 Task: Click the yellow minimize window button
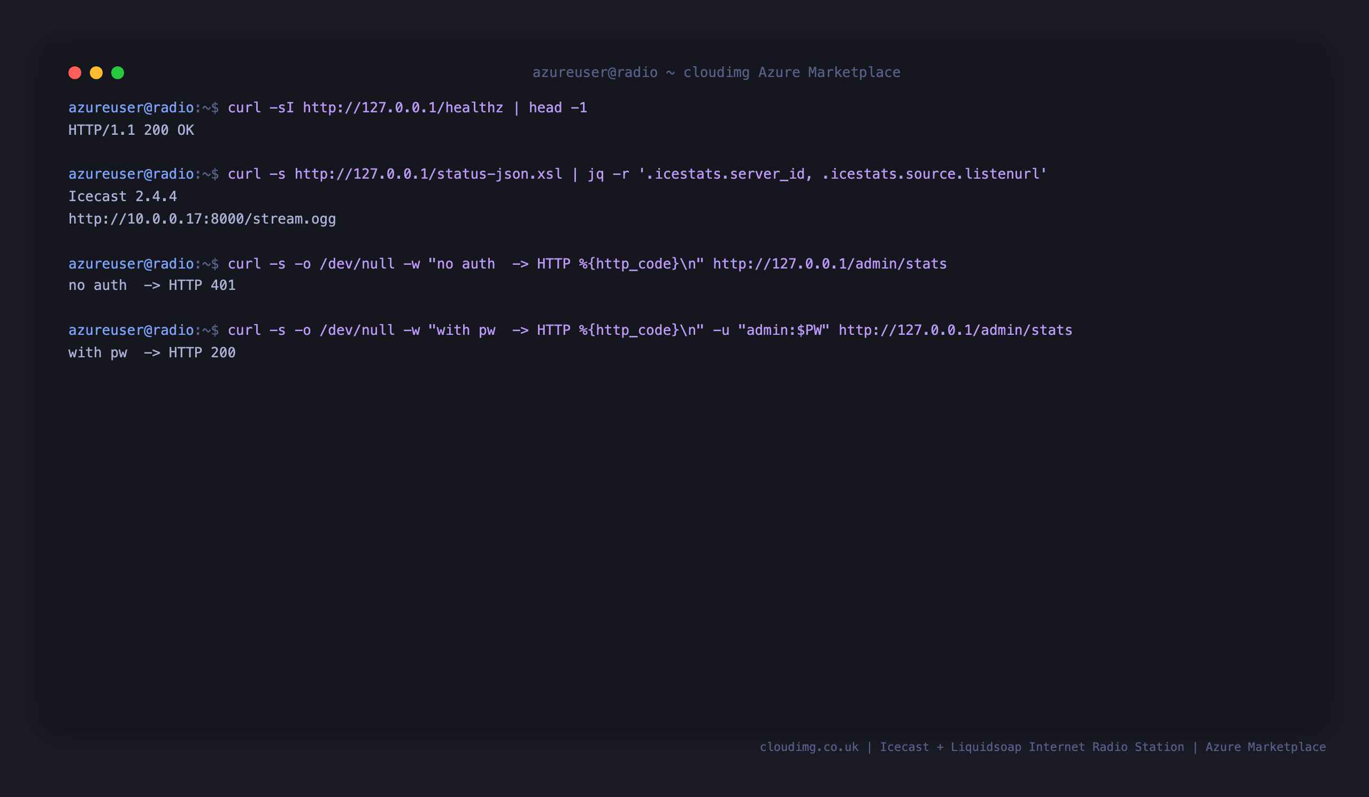pyautogui.click(x=96, y=73)
